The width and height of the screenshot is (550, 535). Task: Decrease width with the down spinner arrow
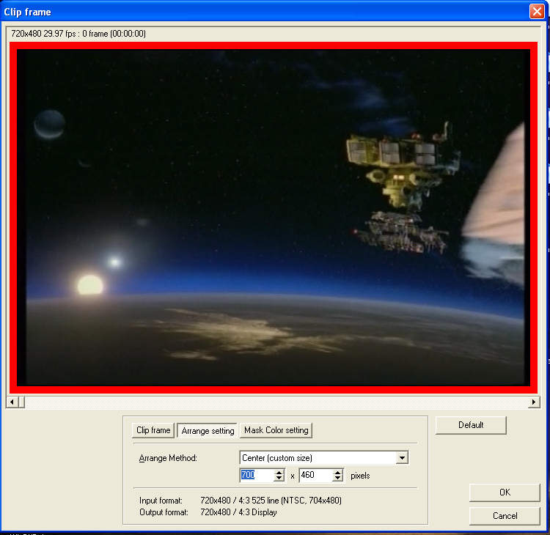pos(279,479)
